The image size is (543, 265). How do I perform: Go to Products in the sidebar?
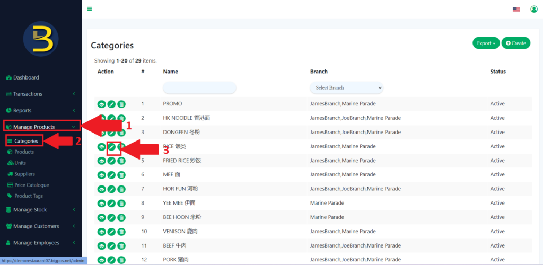[x=24, y=152]
